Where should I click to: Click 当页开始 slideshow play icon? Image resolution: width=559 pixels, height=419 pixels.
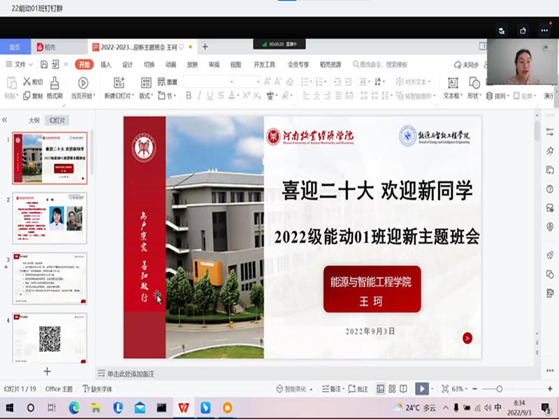[x=83, y=83]
